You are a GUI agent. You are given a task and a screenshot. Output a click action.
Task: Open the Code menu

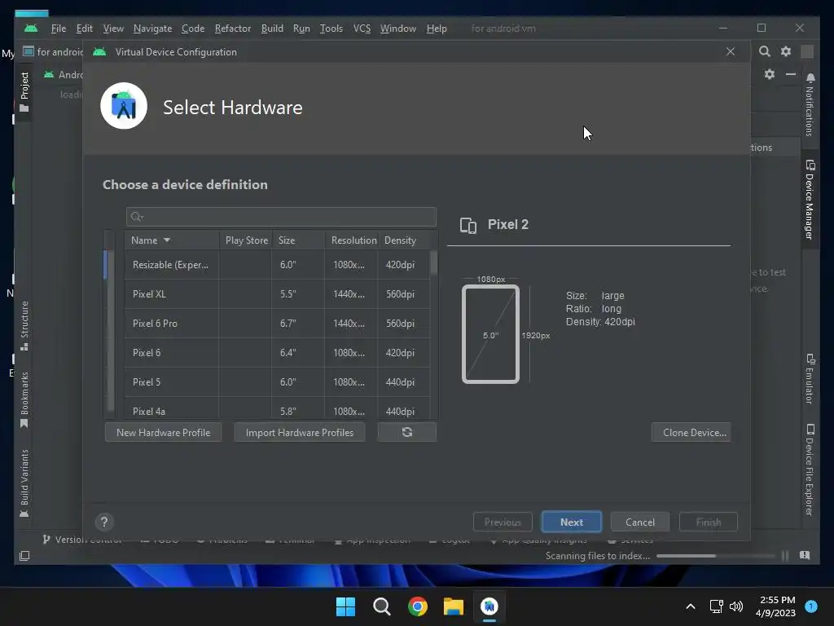[x=192, y=29]
